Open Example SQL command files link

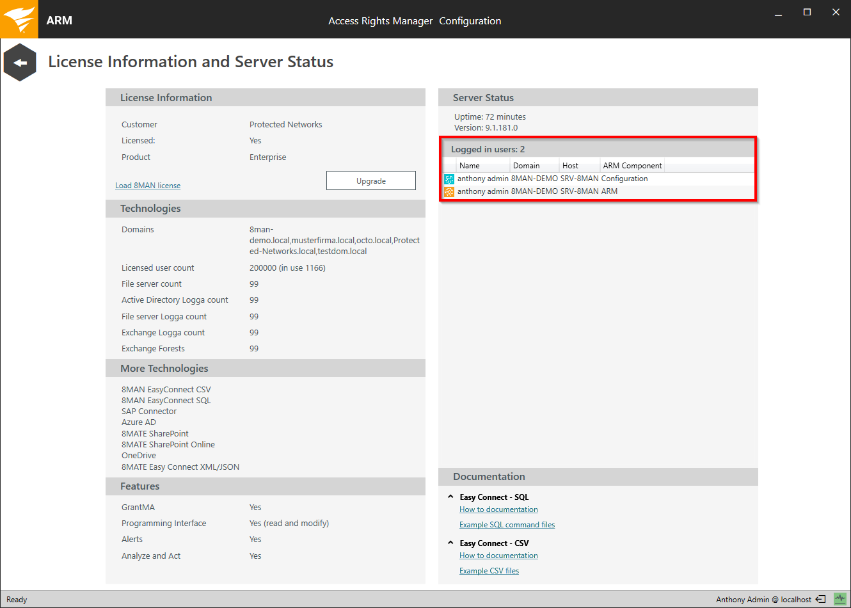pos(507,525)
